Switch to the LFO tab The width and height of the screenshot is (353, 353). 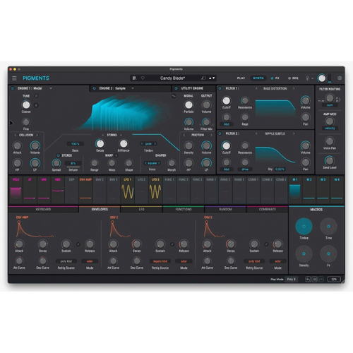(x=141, y=209)
